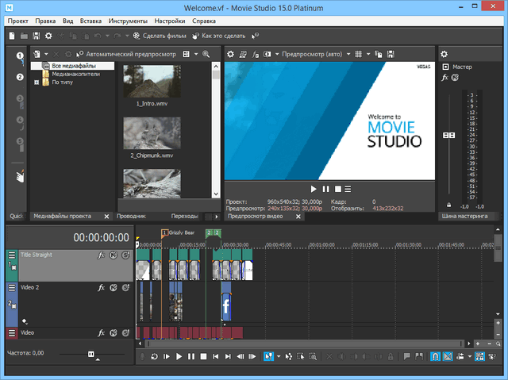The image size is (508, 380).
Task: Pause the preview window playback
Action: tap(325, 189)
